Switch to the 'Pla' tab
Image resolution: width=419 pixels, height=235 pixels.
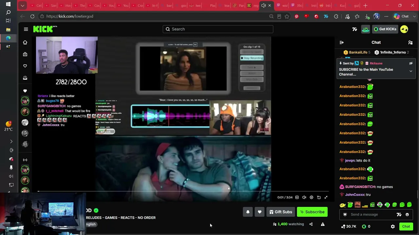(209, 6)
